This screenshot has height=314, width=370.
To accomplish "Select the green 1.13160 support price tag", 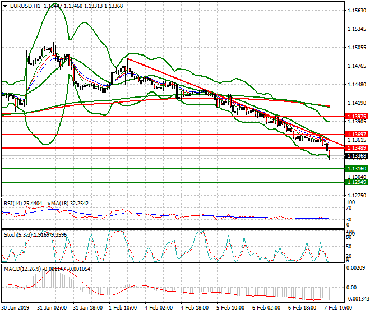I will pyautogui.click(x=357, y=168).
